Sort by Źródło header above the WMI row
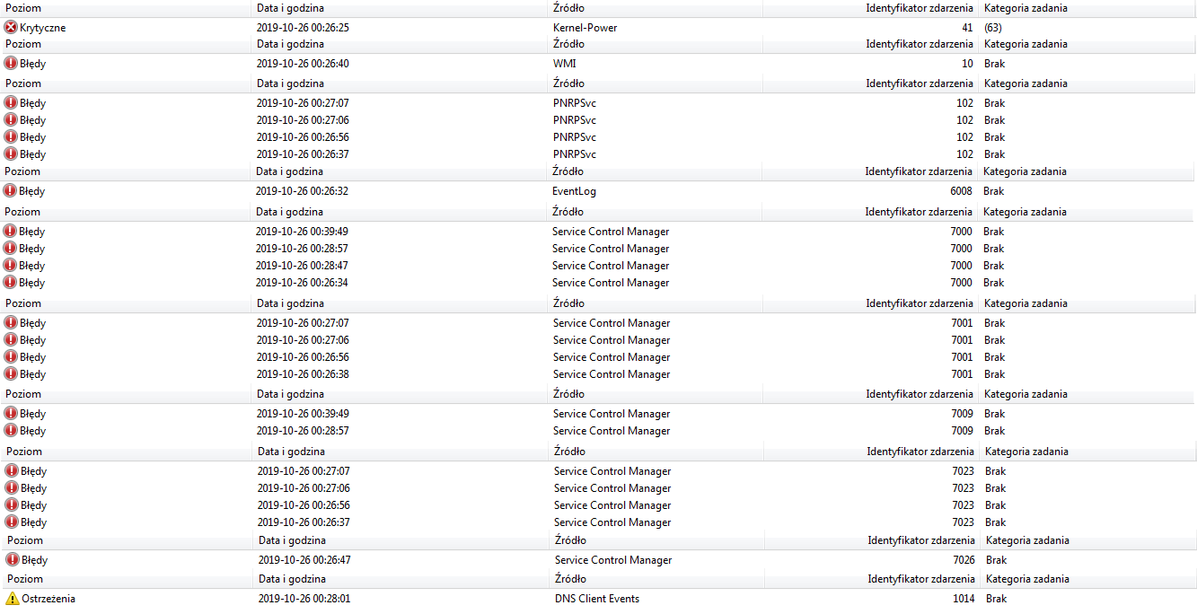Viewport: 1197px width, 614px height. (x=568, y=44)
